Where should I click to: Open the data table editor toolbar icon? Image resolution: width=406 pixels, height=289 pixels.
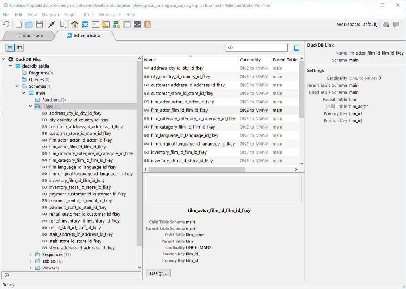pyautogui.click(x=127, y=24)
